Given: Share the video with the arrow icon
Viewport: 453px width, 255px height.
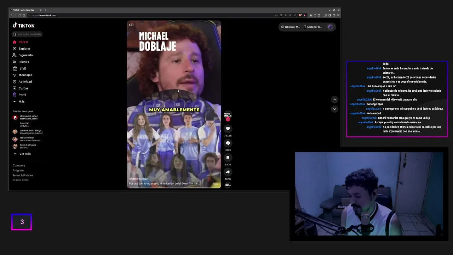Looking at the screenshot, I should point(228,172).
